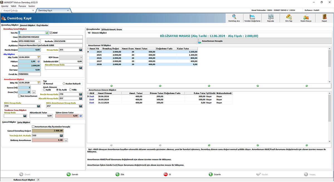Screen dimensions: 334x182
Task: Open Resim Dosya toolbar icon
Action: (306, 18)
